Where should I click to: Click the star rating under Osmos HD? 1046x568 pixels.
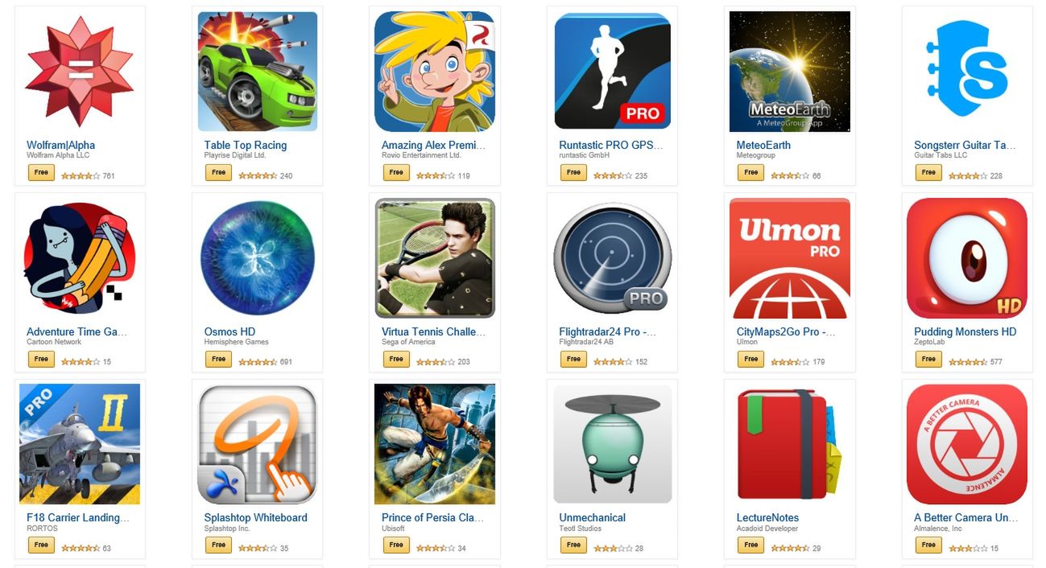258,362
